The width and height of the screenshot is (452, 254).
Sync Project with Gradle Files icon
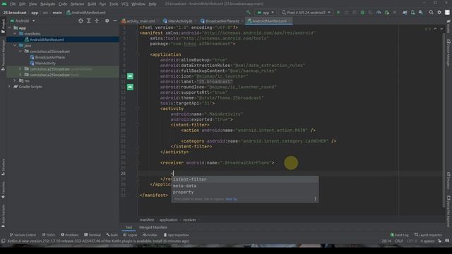pyautogui.click(x=405, y=13)
